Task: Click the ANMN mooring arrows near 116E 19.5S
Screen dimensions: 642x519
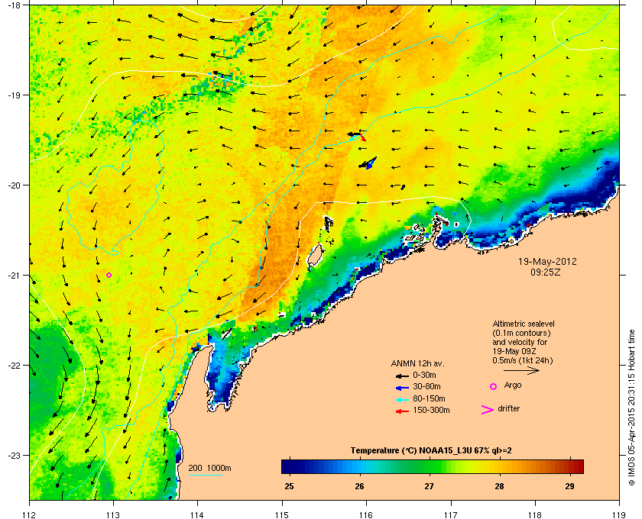Action: [x=357, y=136]
